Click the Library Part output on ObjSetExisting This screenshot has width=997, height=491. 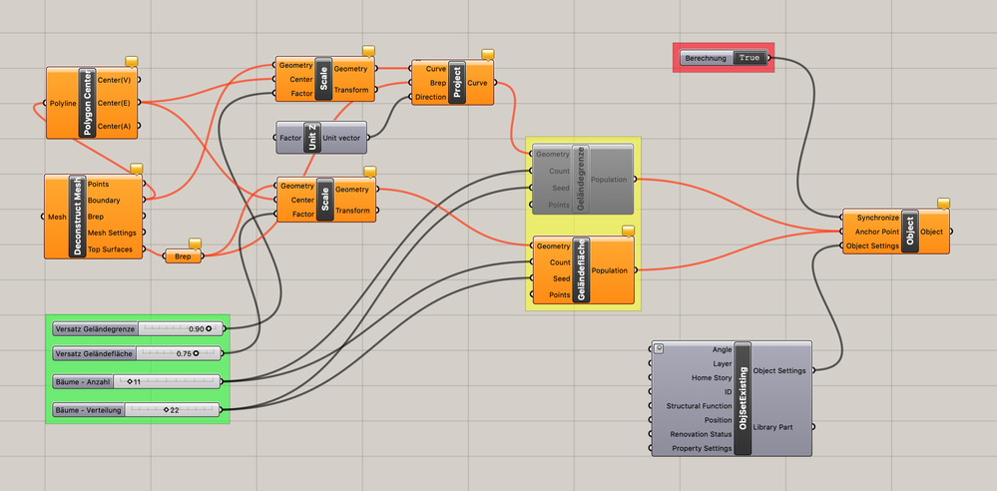pos(772,427)
